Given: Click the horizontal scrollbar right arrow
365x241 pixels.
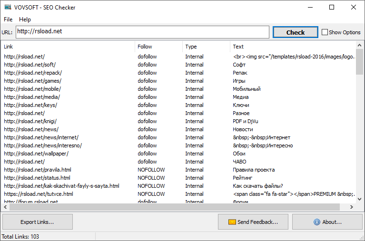Looking at the screenshot, I should click(352, 207).
